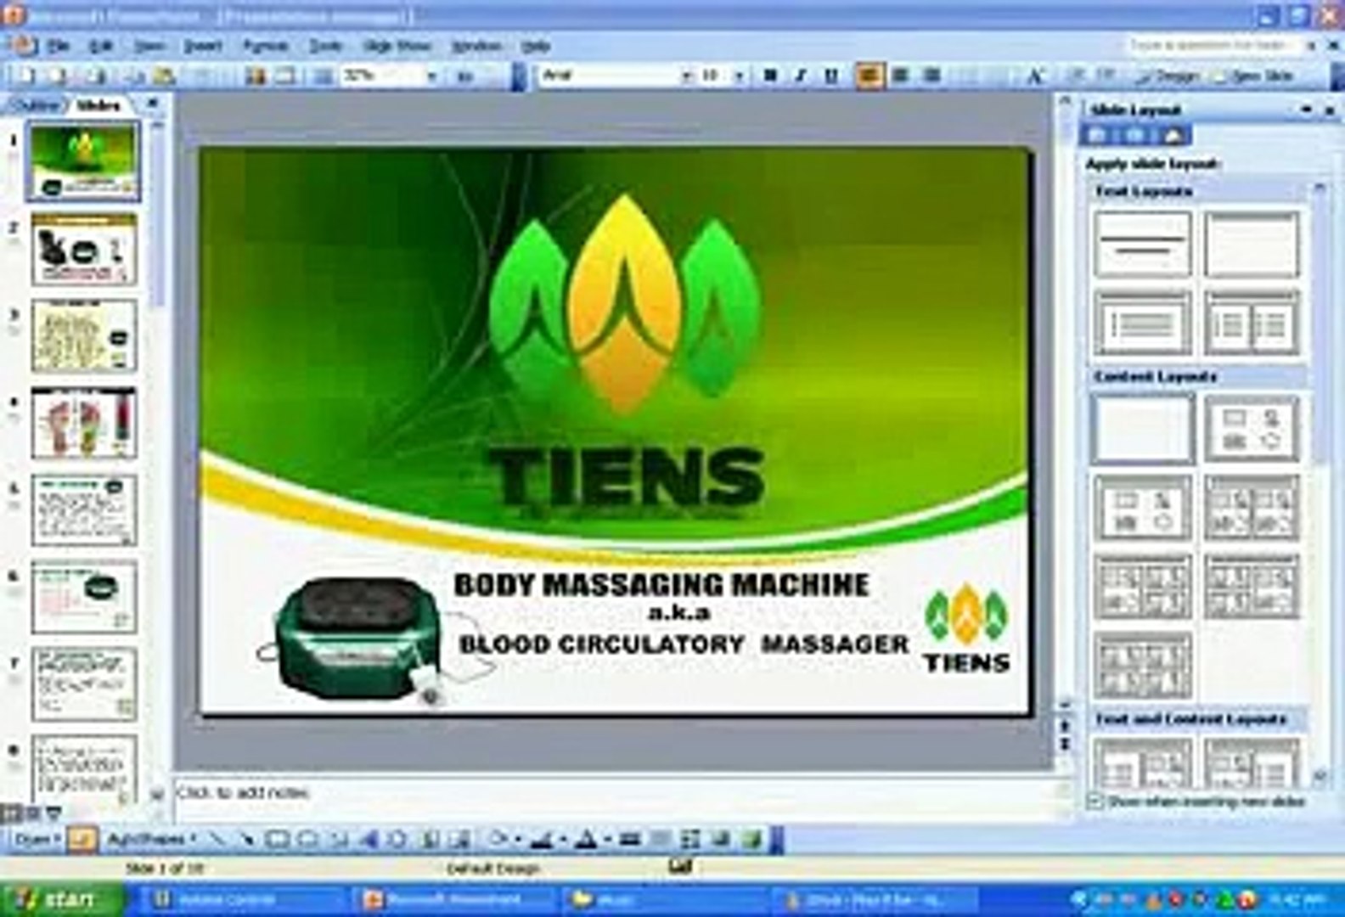Apply Fill Color paint bucket

[499, 840]
